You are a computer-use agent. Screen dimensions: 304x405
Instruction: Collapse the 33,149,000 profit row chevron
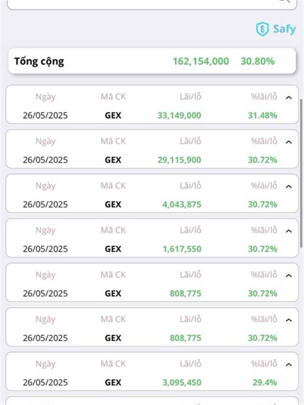pyautogui.click(x=289, y=97)
